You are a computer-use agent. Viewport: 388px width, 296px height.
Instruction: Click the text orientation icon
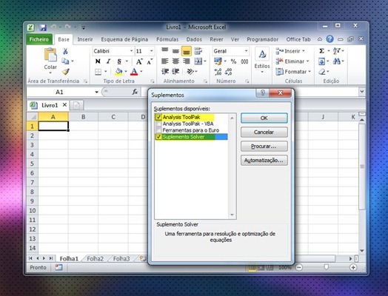click(190, 72)
